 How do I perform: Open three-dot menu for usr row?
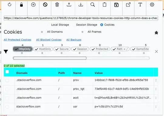(x=156, y=107)
